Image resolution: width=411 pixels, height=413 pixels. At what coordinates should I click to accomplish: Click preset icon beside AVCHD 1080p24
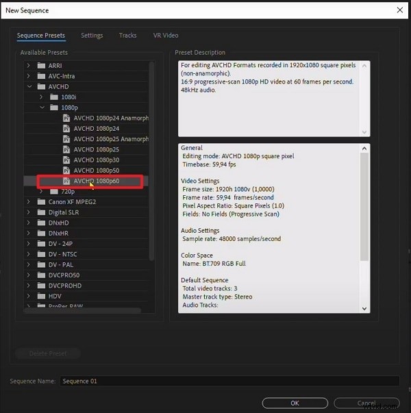pyautogui.click(x=66, y=129)
